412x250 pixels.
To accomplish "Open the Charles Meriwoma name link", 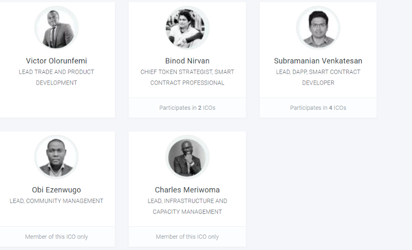I will [187, 190].
